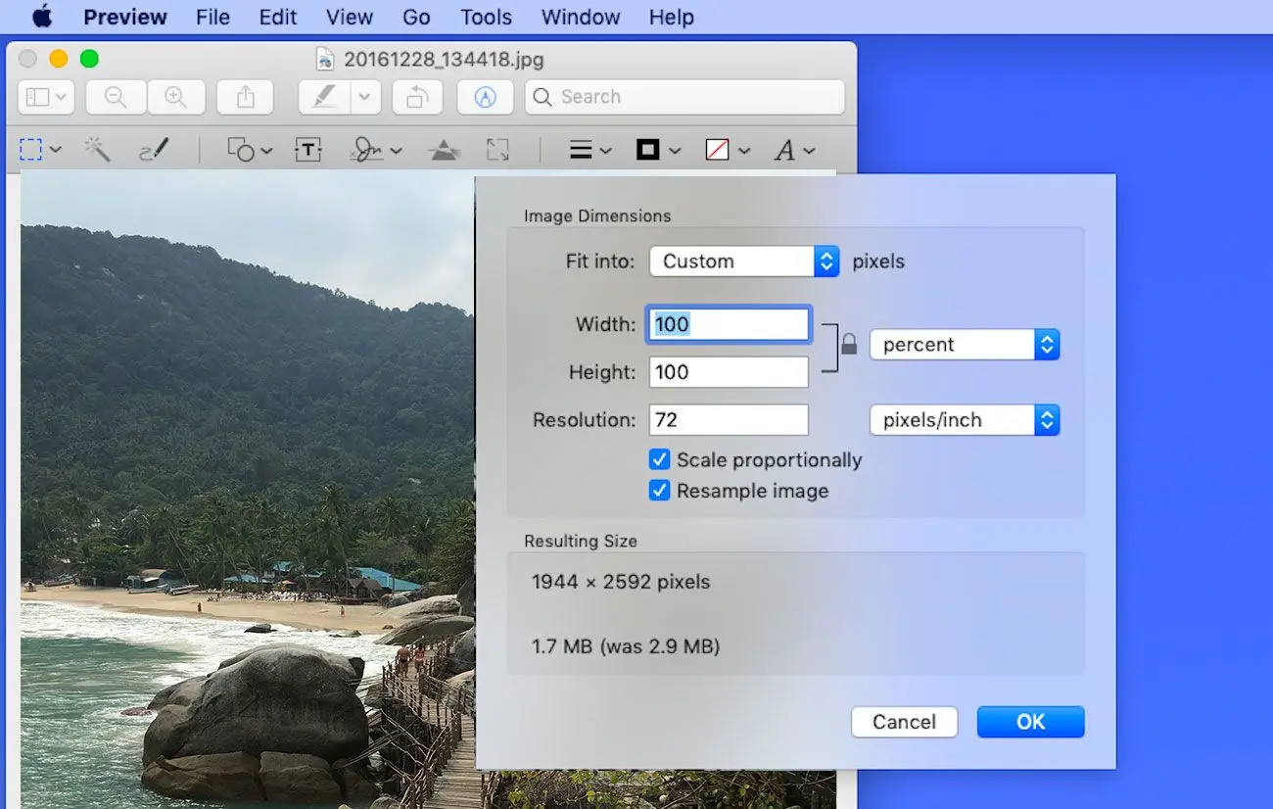Click the Shapes tool icon
Viewport: 1273px width, 809px height.
(x=241, y=150)
